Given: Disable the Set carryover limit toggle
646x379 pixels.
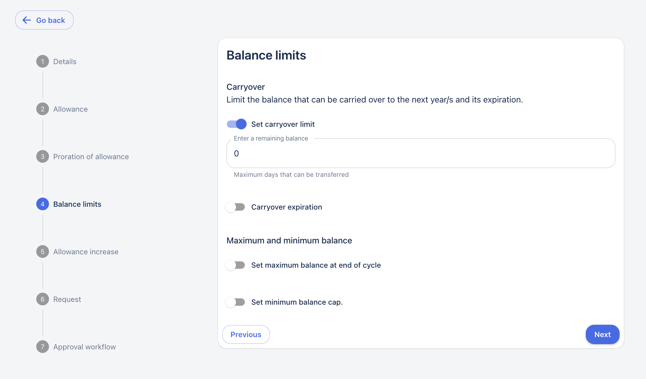Looking at the screenshot, I should 236,124.
